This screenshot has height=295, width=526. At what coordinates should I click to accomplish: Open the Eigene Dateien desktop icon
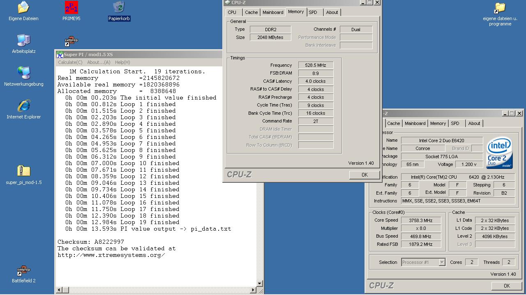click(x=23, y=11)
